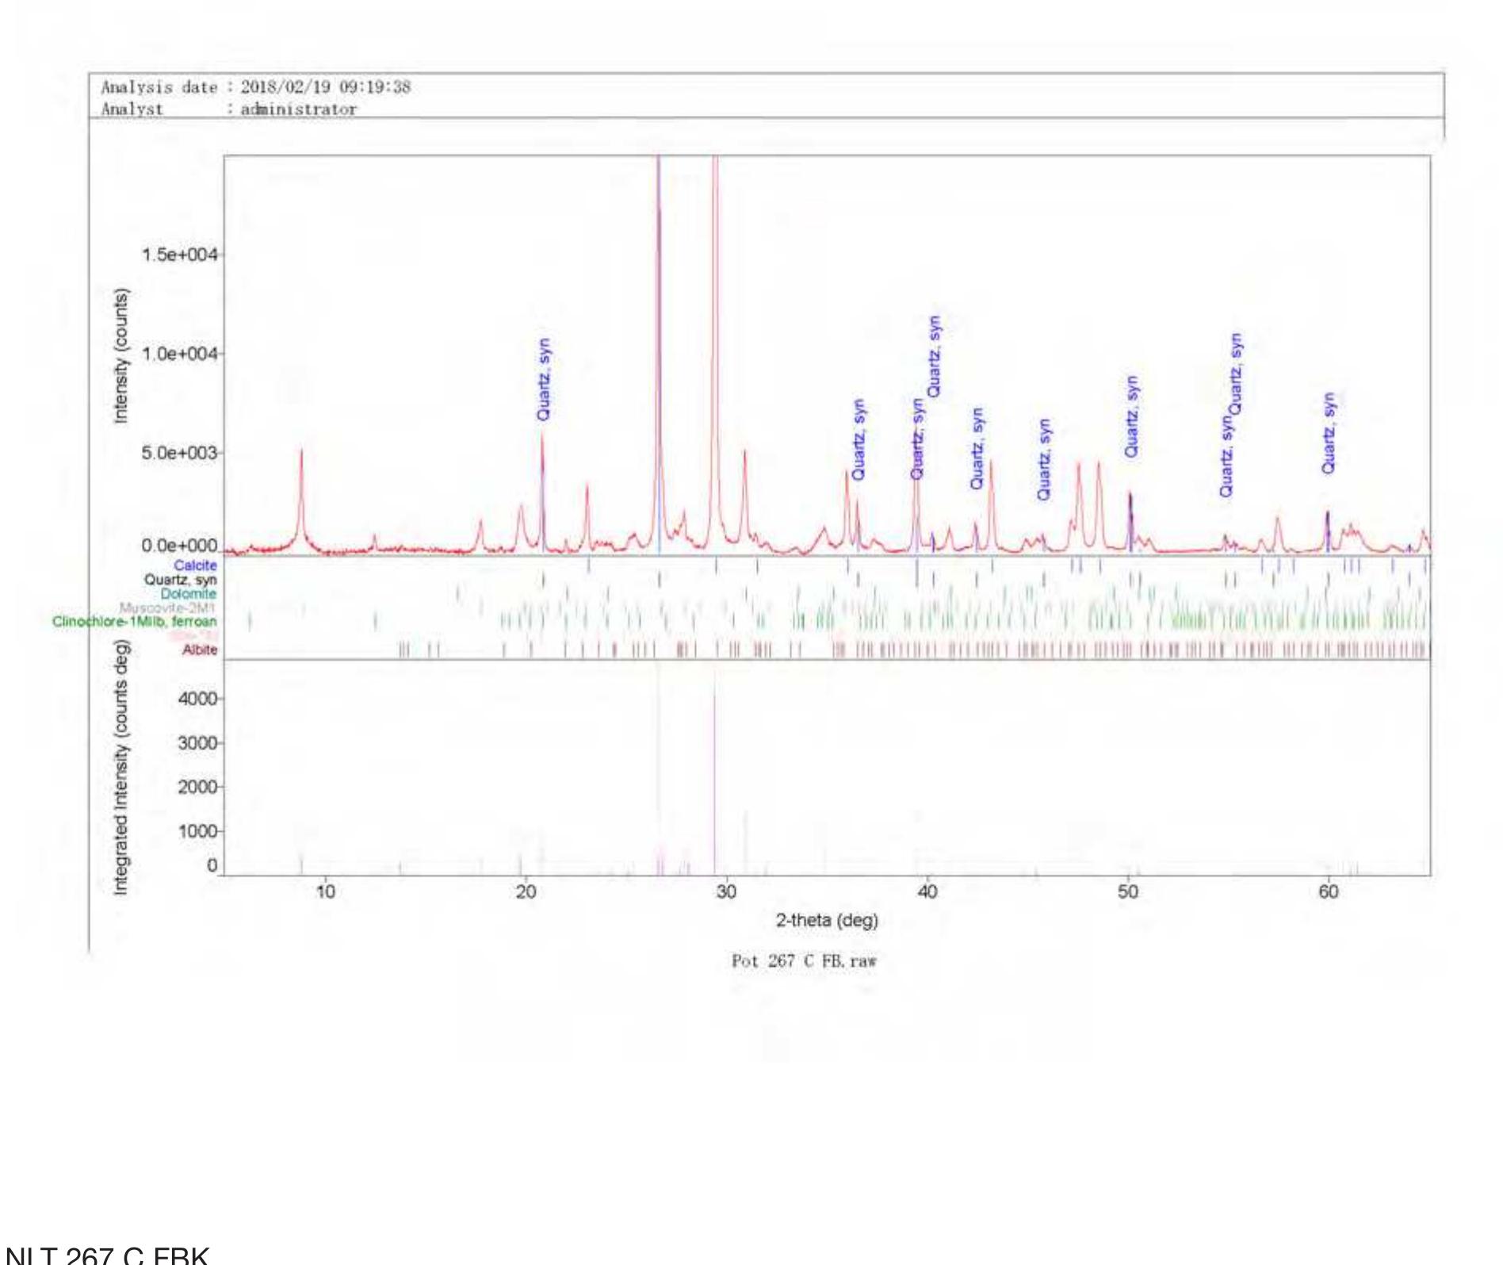Select the Quartz, syn legend entry
This screenshot has width=1503, height=1265.
coord(180,580)
